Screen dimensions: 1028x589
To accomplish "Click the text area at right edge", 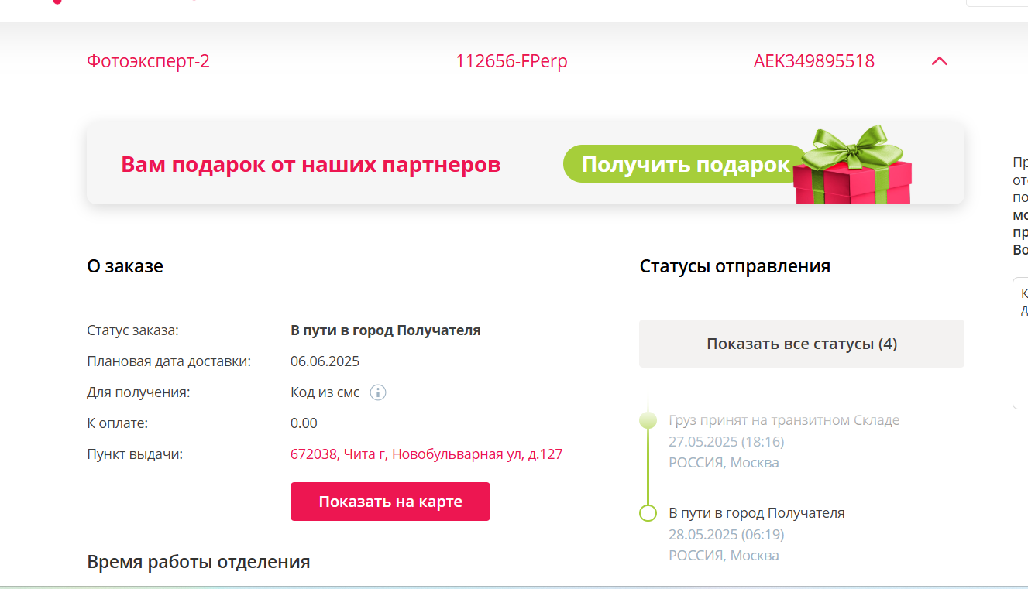I will [1020, 343].
